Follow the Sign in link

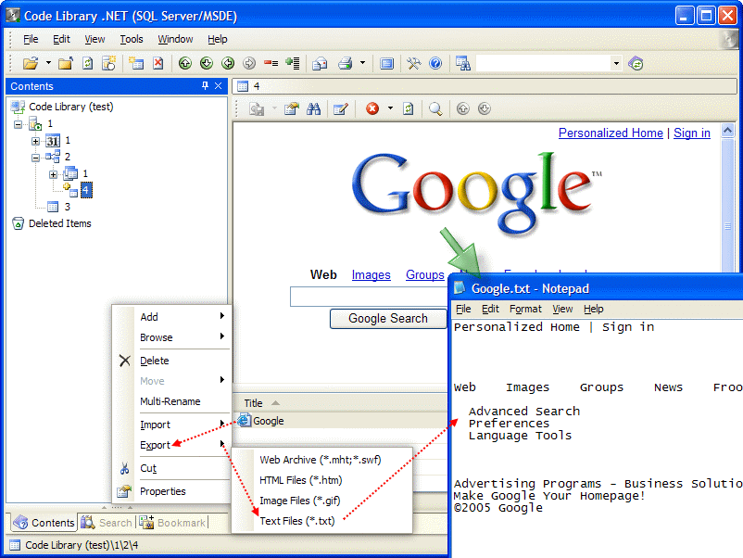tap(692, 133)
